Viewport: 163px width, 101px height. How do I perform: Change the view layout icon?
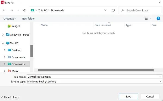tap(146, 18)
